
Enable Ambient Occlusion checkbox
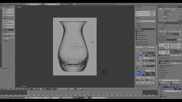(x=136, y=39)
